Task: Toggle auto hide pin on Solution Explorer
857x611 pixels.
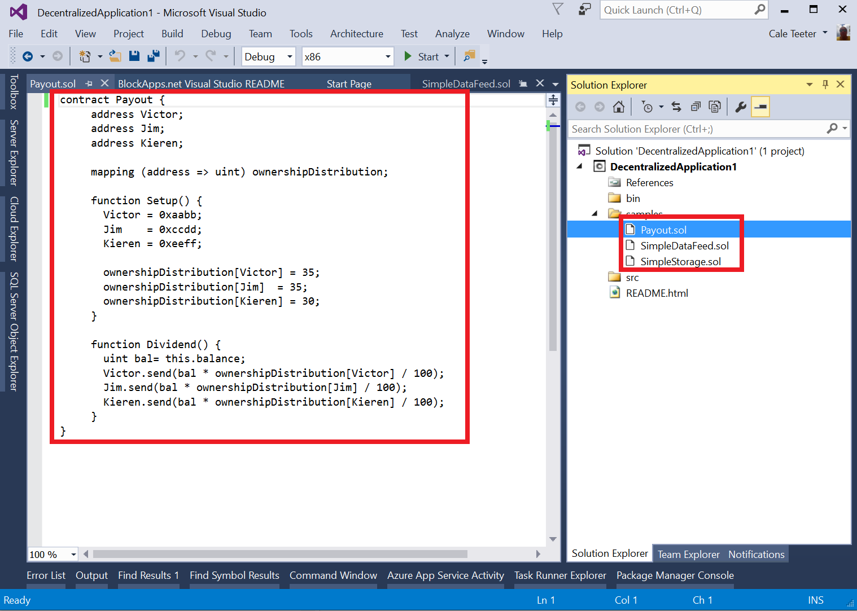Action: click(825, 85)
